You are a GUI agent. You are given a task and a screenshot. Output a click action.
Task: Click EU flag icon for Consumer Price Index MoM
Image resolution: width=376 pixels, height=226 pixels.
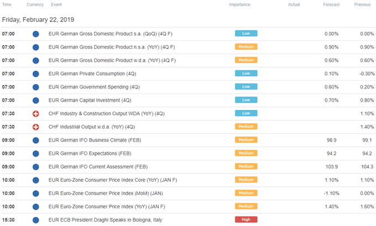point(36,193)
